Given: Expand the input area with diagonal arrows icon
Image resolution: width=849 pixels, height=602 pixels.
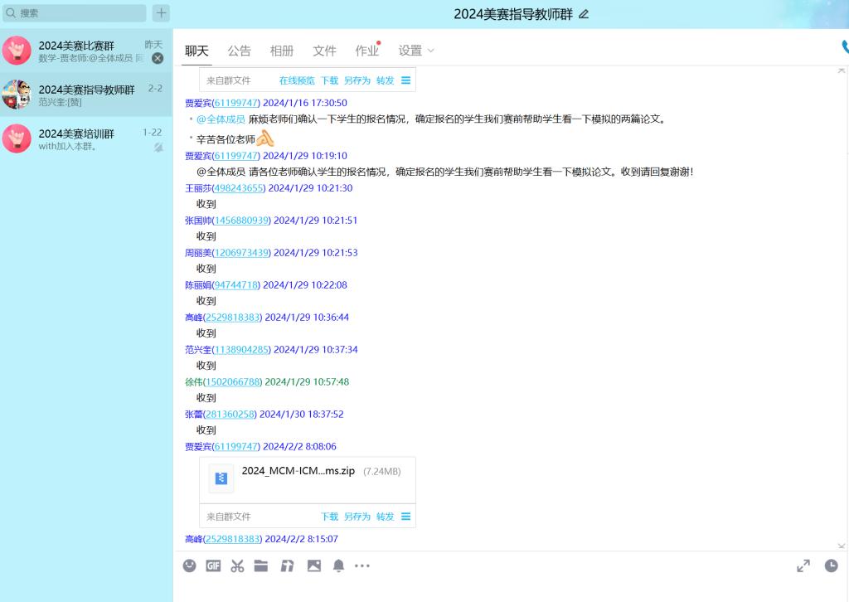Looking at the screenshot, I should click(803, 566).
